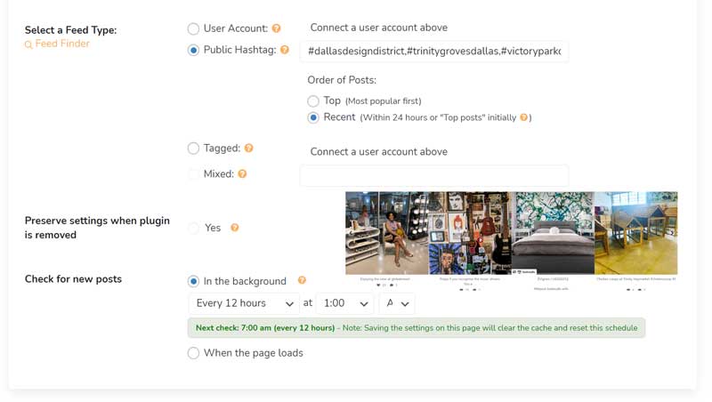Open the help tooltip next to User Account
Viewport: 712px width, 402px height.
(x=276, y=28)
